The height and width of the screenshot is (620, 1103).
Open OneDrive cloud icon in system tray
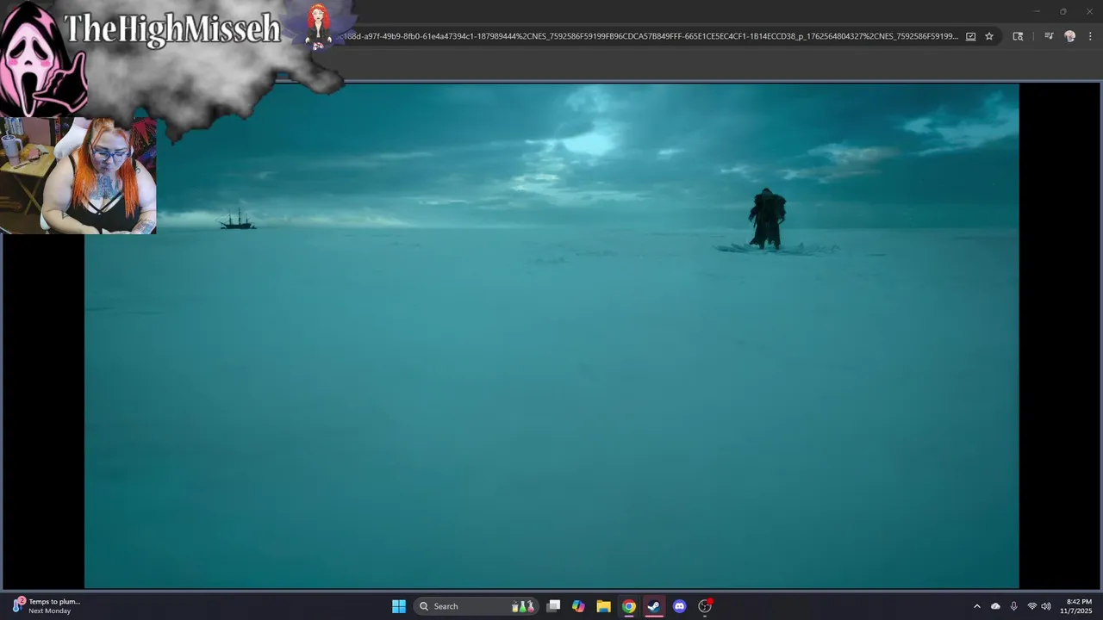click(996, 606)
